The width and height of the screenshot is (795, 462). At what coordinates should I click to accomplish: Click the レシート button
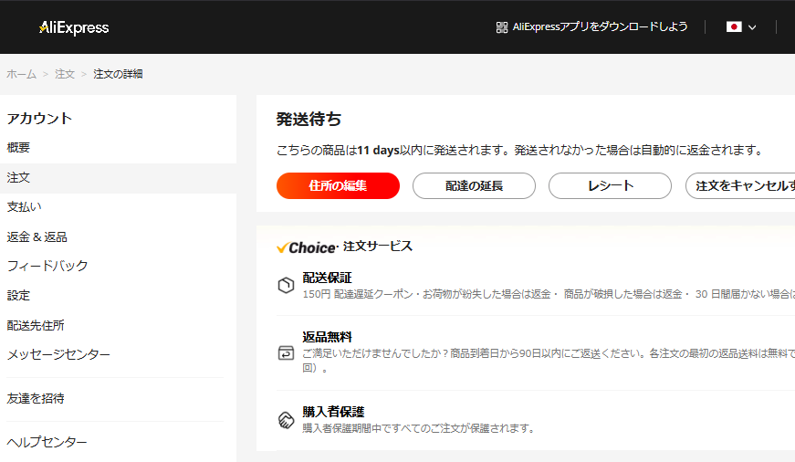pyautogui.click(x=610, y=185)
